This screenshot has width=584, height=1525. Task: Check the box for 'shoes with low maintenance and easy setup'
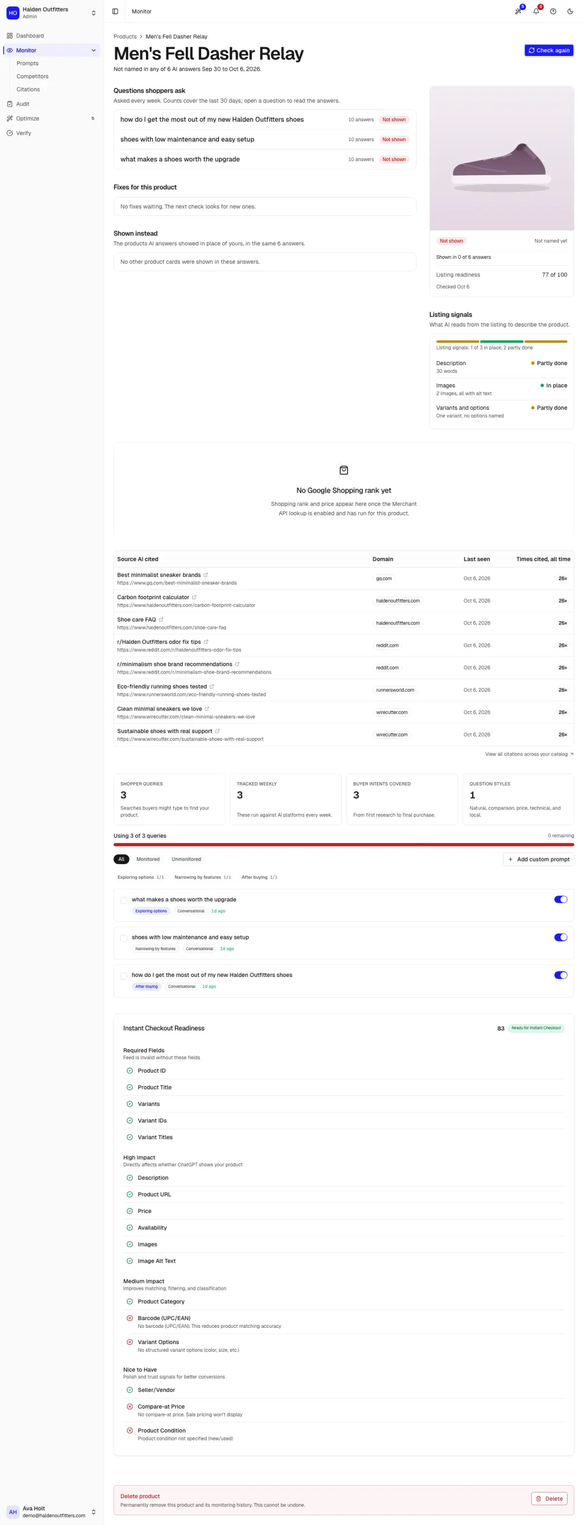pyautogui.click(x=124, y=938)
